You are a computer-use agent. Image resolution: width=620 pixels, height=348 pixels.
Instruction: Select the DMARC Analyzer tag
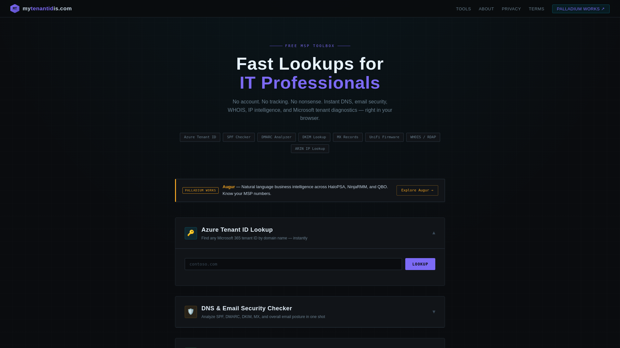(x=276, y=137)
